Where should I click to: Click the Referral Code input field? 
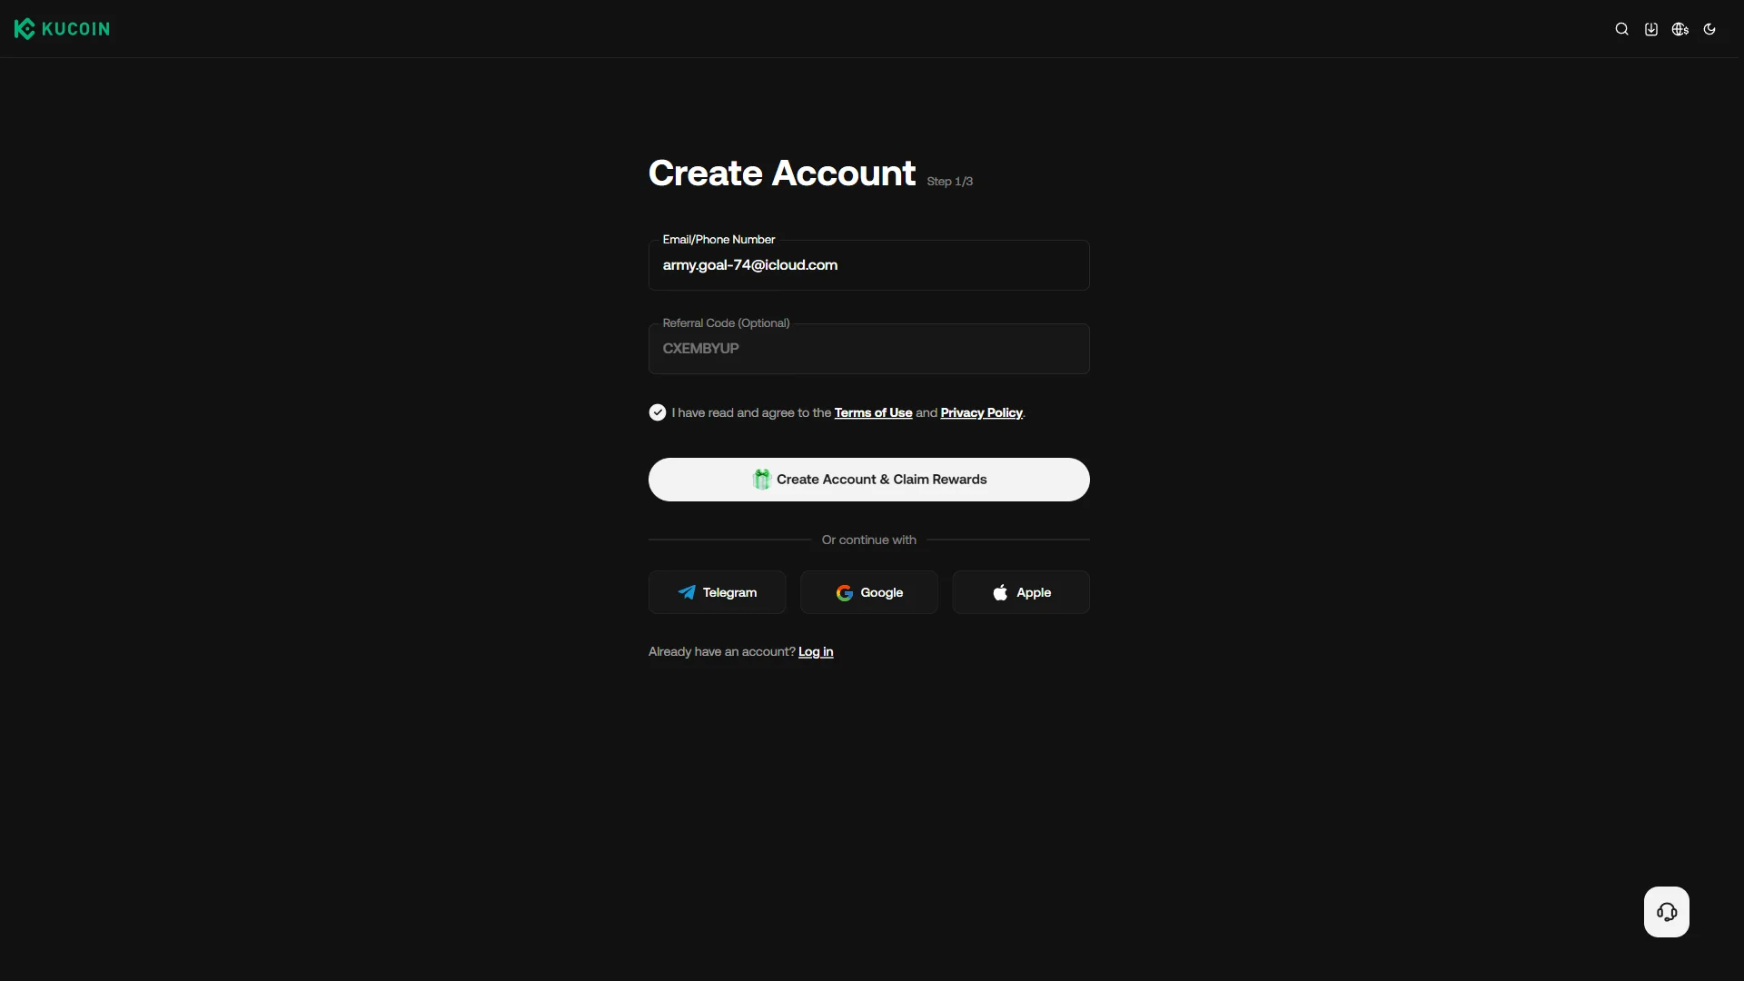868,349
